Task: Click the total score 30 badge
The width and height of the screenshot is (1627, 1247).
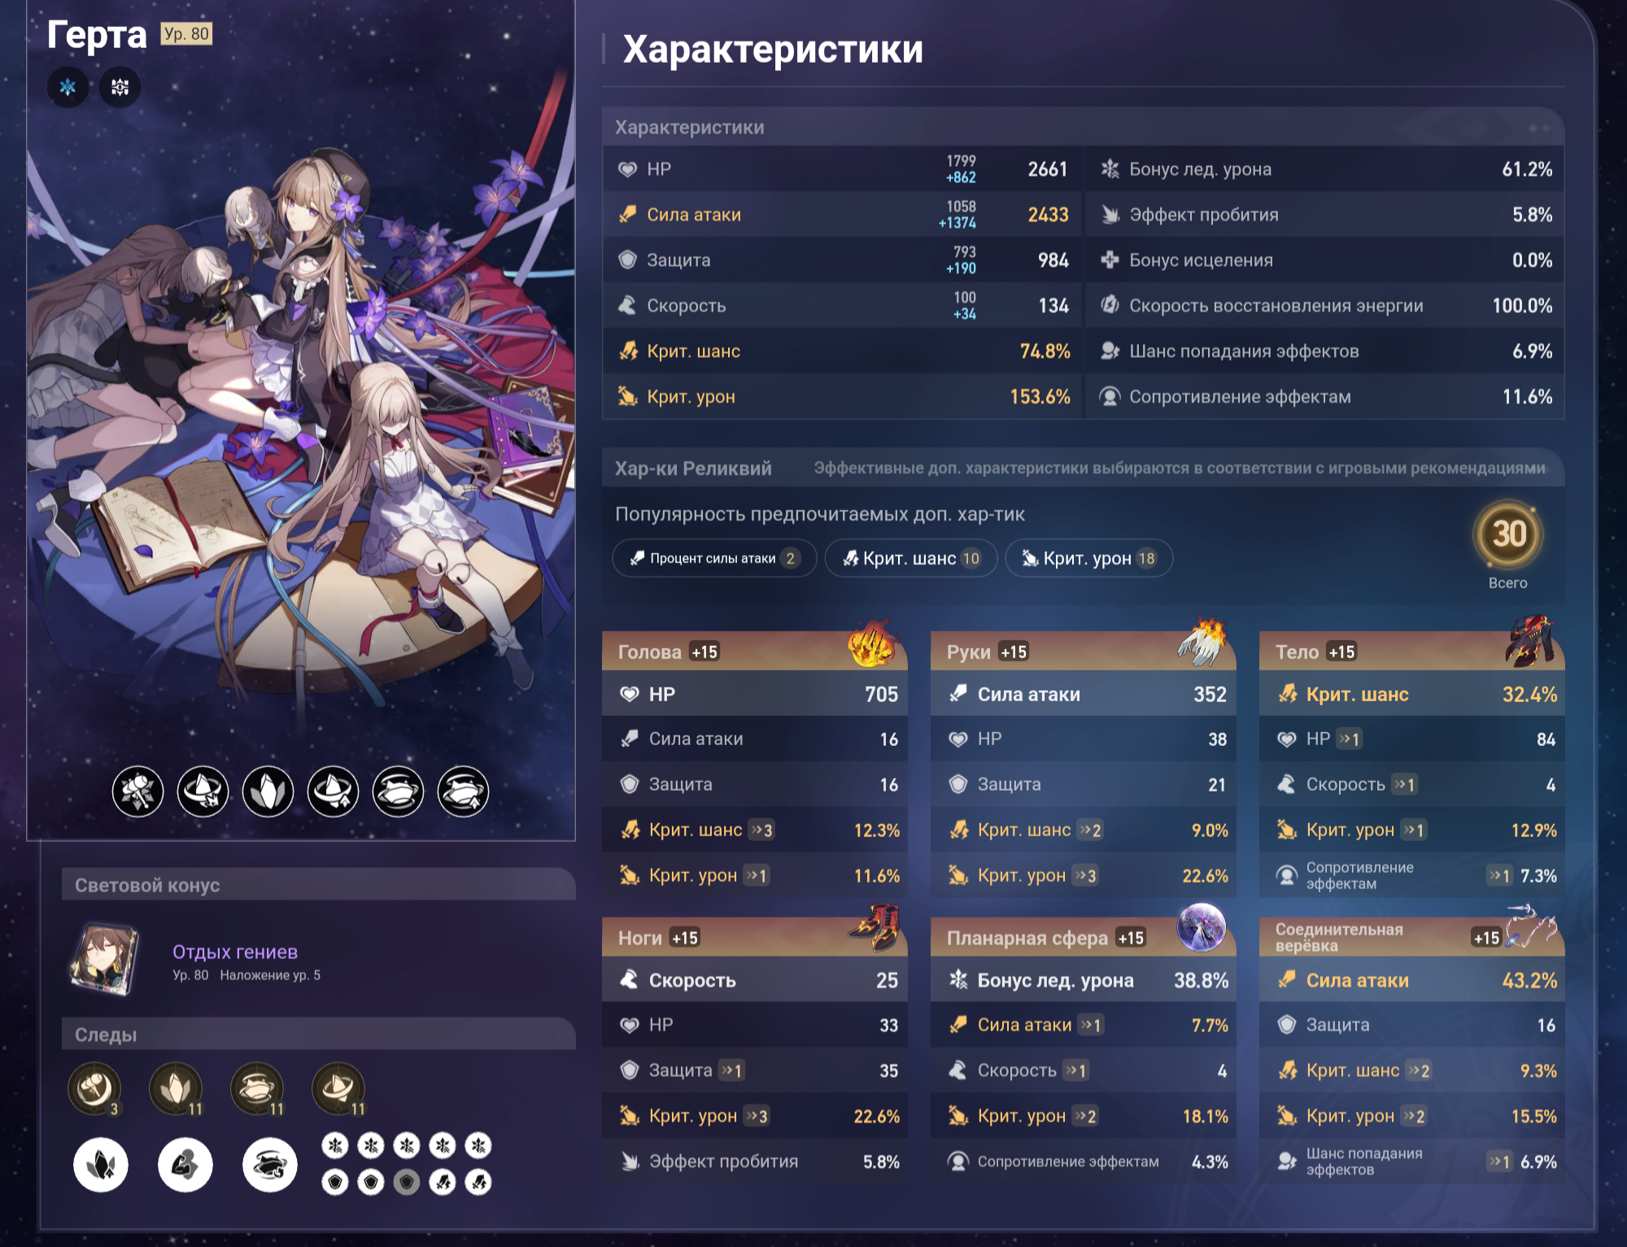Action: pyautogui.click(x=1508, y=534)
